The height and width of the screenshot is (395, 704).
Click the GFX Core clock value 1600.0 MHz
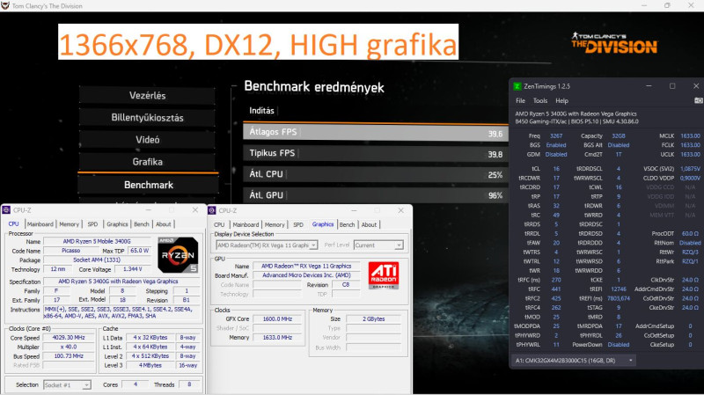click(x=277, y=319)
